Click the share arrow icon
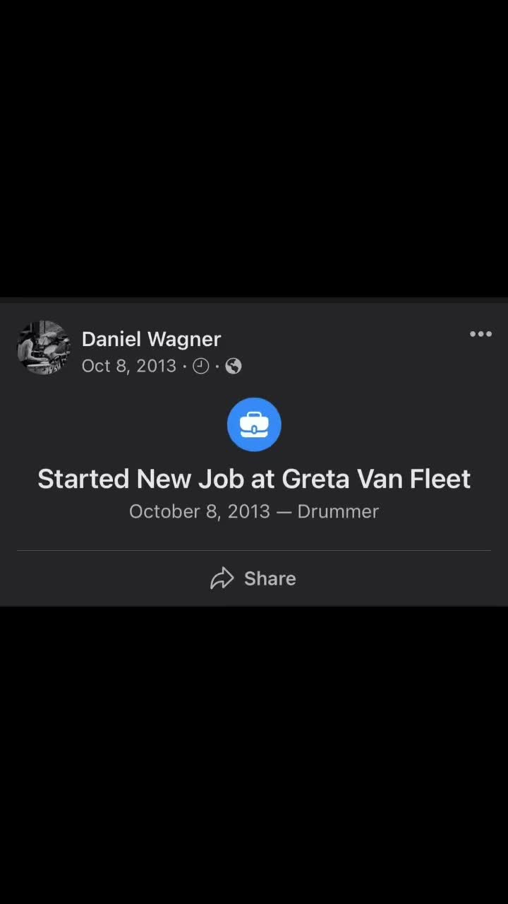508x904 pixels. [x=222, y=578]
